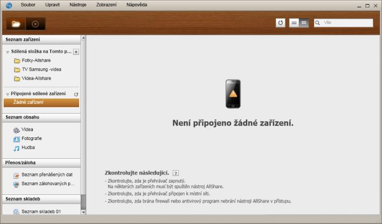Minimize the AllShare window
Image resolution: width=382 pixels, height=224 pixels.
click(x=359, y=6)
